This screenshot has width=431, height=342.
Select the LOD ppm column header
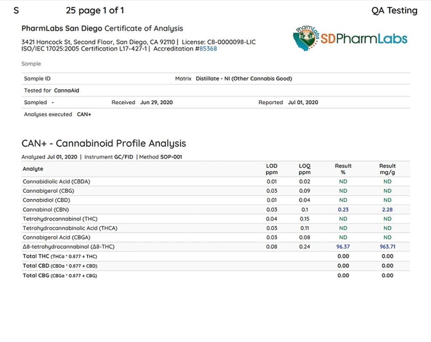(x=272, y=169)
